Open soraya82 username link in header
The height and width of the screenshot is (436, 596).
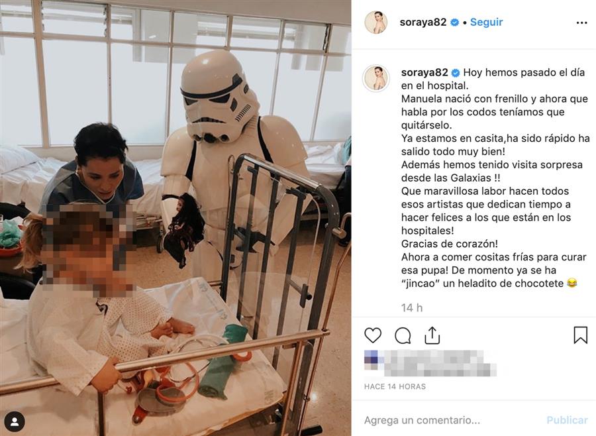coord(423,22)
